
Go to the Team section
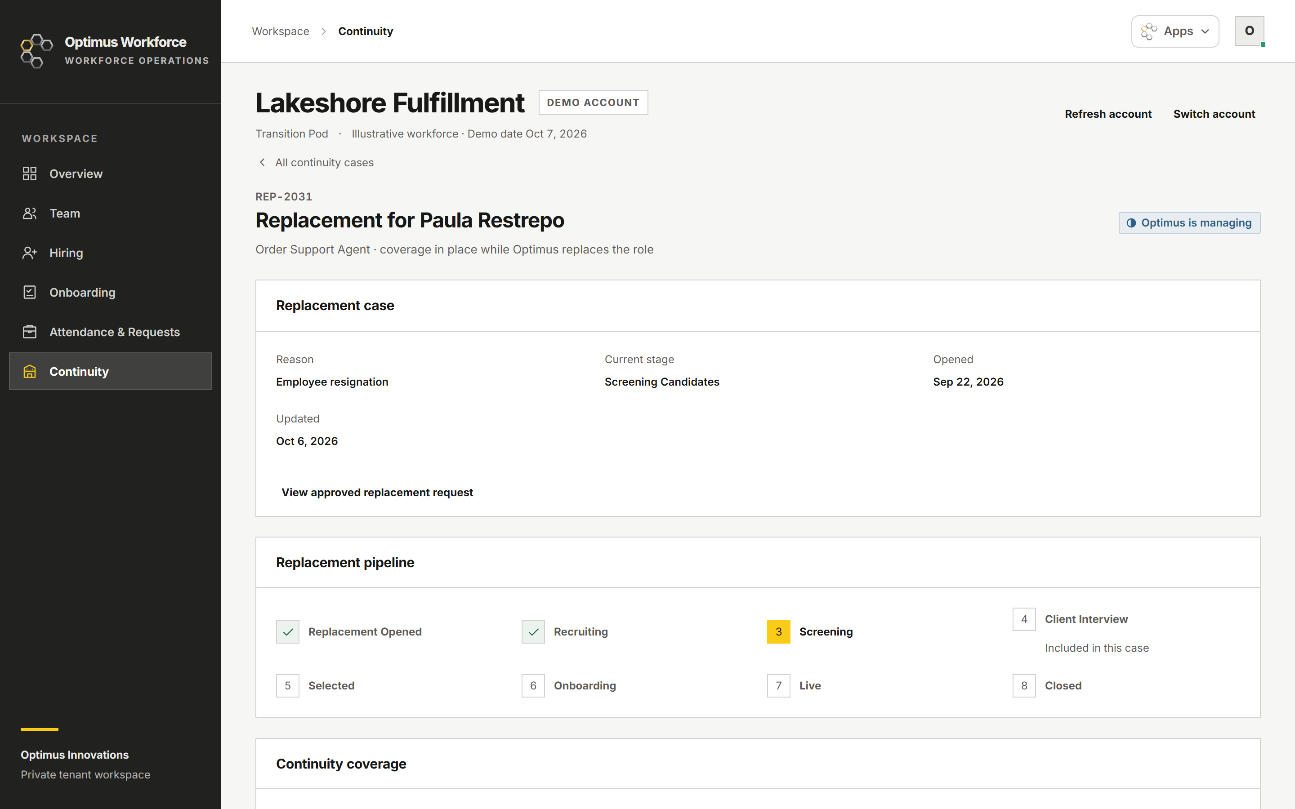[111, 213]
